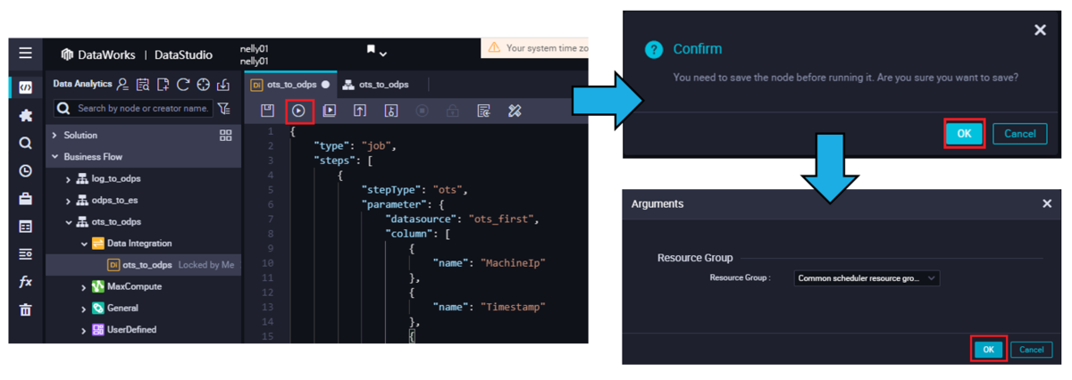Screen dimensions: 1072x380
Task: Click the lock icon in editor toolbar
Action: coord(453,111)
